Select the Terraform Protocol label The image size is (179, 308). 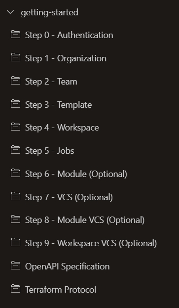point(61,290)
